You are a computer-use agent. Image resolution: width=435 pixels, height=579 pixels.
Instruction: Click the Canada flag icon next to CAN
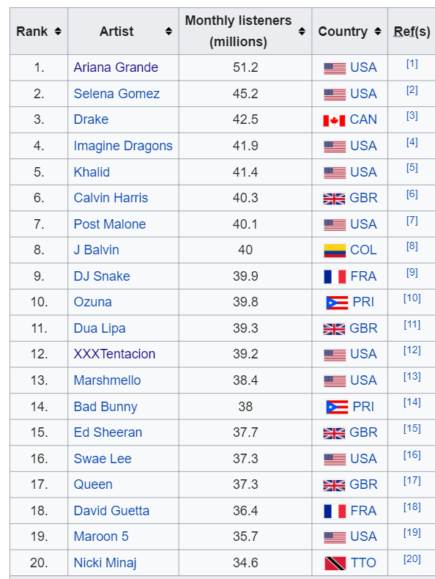334,120
